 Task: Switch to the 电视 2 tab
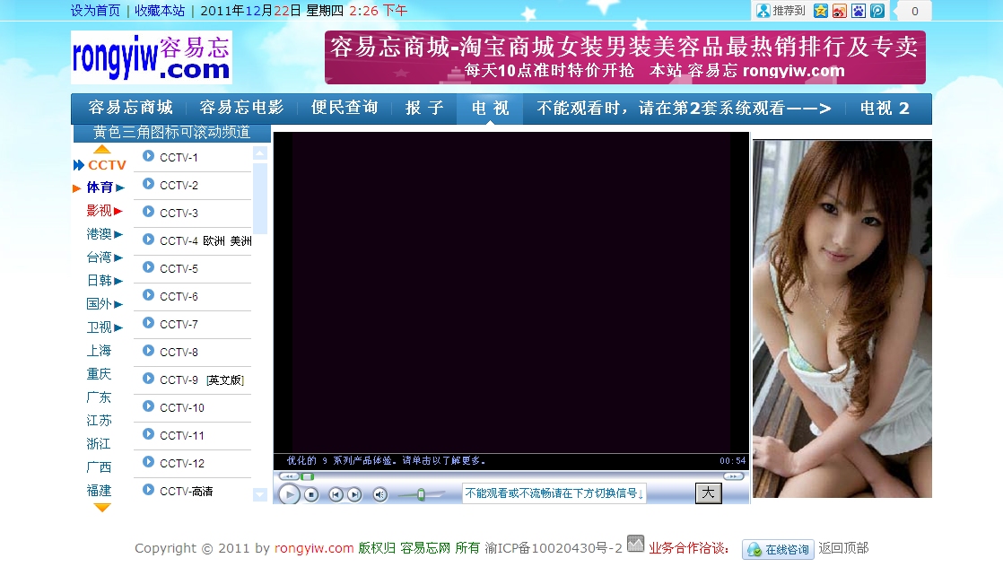885,109
